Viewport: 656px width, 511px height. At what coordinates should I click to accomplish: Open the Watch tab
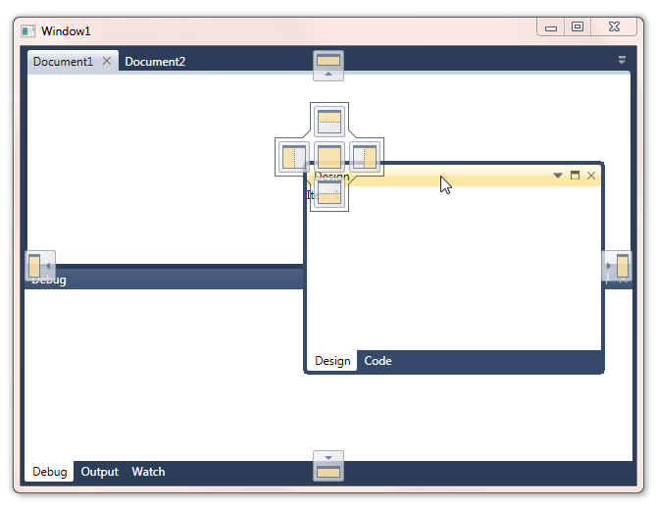pyautogui.click(x=148, y=472)
